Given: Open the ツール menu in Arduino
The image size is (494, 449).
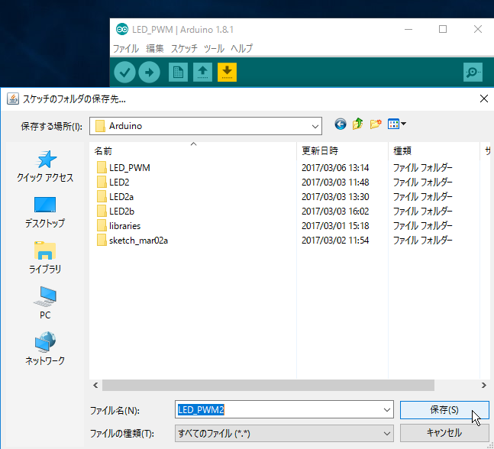Looking at the screenshot, I should (214, 49).
